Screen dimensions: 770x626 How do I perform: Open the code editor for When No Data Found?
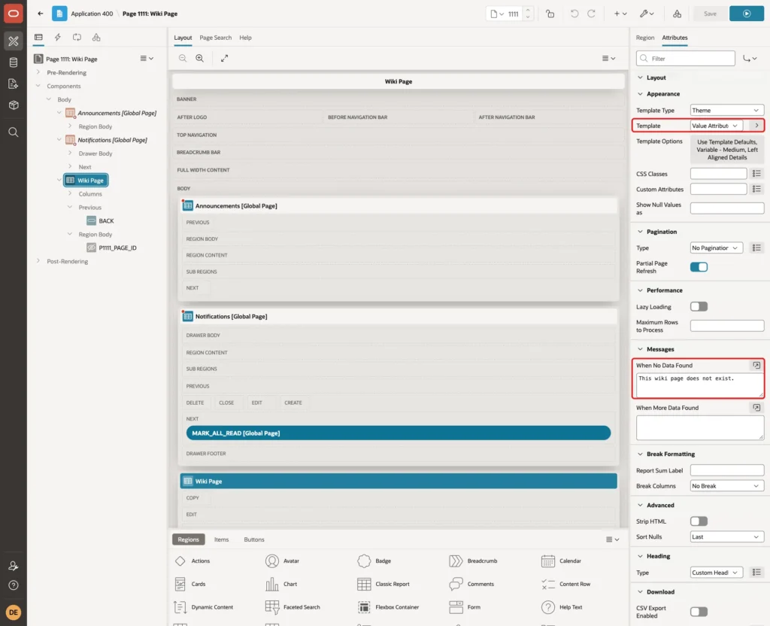point(756,365)
